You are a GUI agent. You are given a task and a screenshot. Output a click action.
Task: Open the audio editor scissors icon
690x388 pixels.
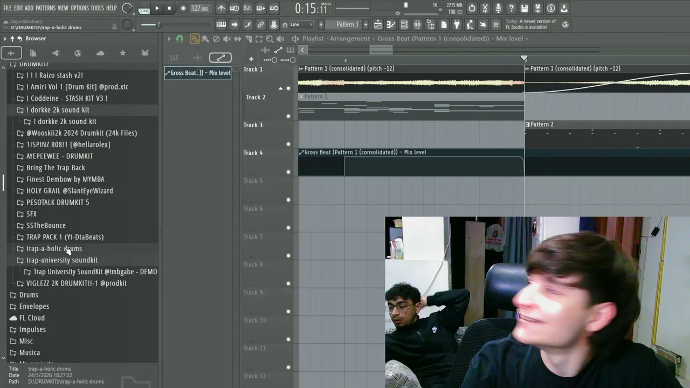[485, 8]
